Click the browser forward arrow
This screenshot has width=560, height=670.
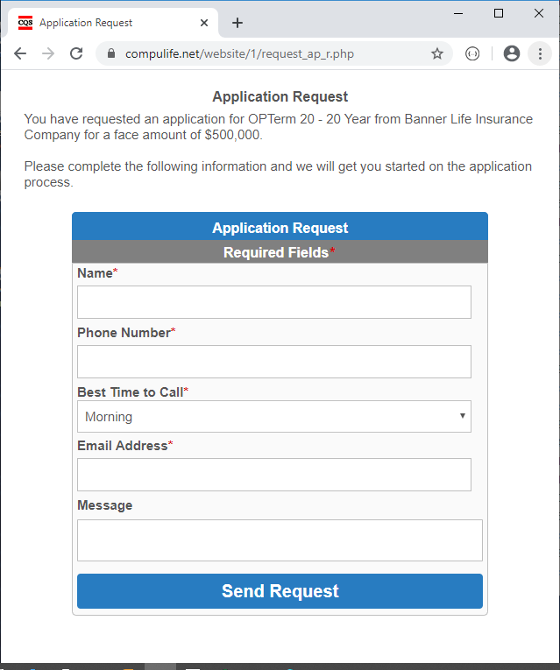(x=48, y=53)
